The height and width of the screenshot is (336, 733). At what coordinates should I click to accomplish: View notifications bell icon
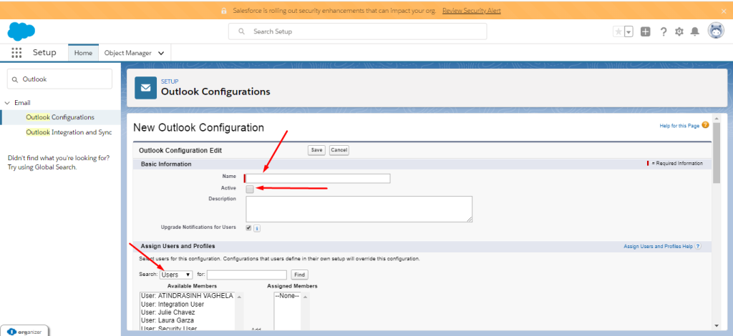tap(694, 31)
